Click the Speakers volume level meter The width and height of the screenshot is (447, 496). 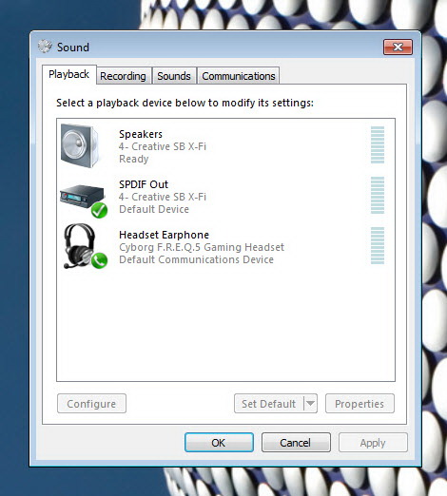click(378, 144)
